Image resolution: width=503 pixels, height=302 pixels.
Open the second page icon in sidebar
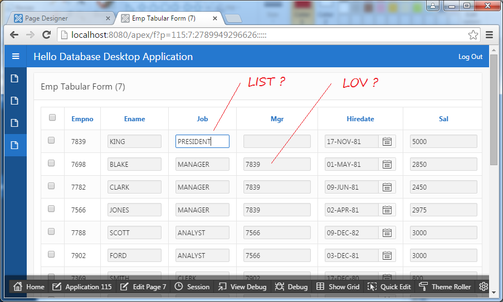click(14, 101)
